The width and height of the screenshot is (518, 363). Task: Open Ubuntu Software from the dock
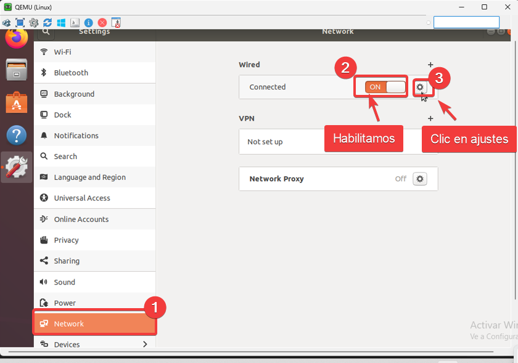tap(17, 102)
